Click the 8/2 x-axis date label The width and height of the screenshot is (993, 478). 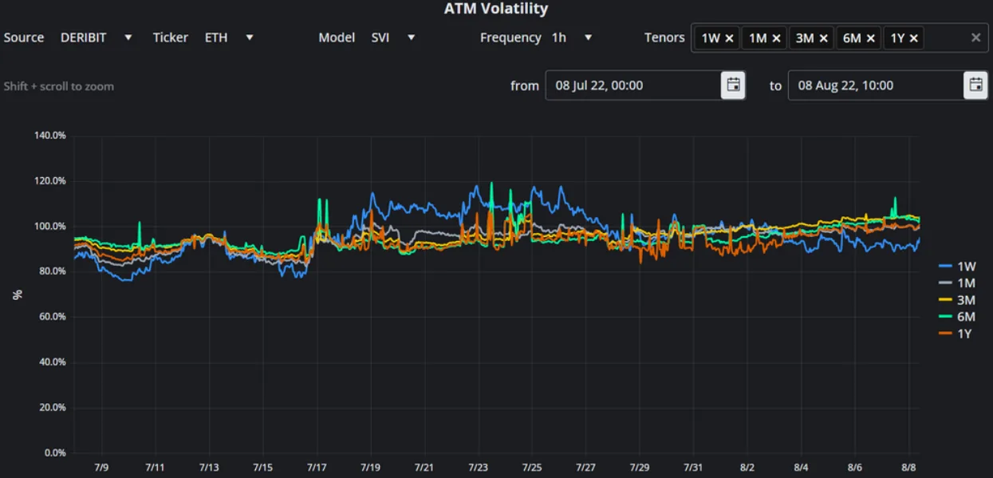tap(747, 468)
